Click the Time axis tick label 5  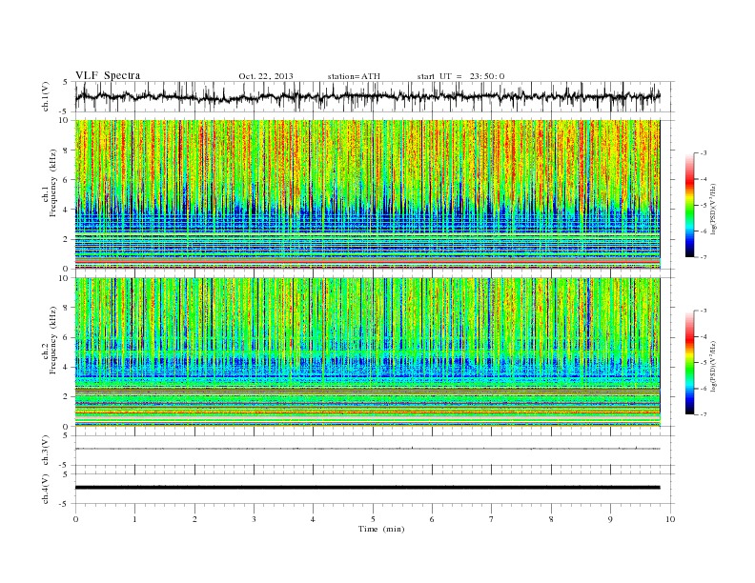(373, 519)
